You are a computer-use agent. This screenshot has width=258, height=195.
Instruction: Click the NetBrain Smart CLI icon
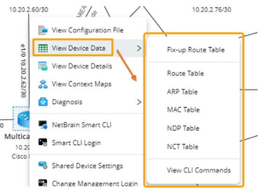tap(43, 125)
